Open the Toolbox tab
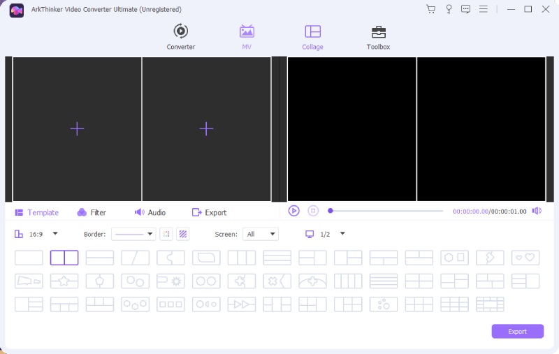 pos(378,37)
